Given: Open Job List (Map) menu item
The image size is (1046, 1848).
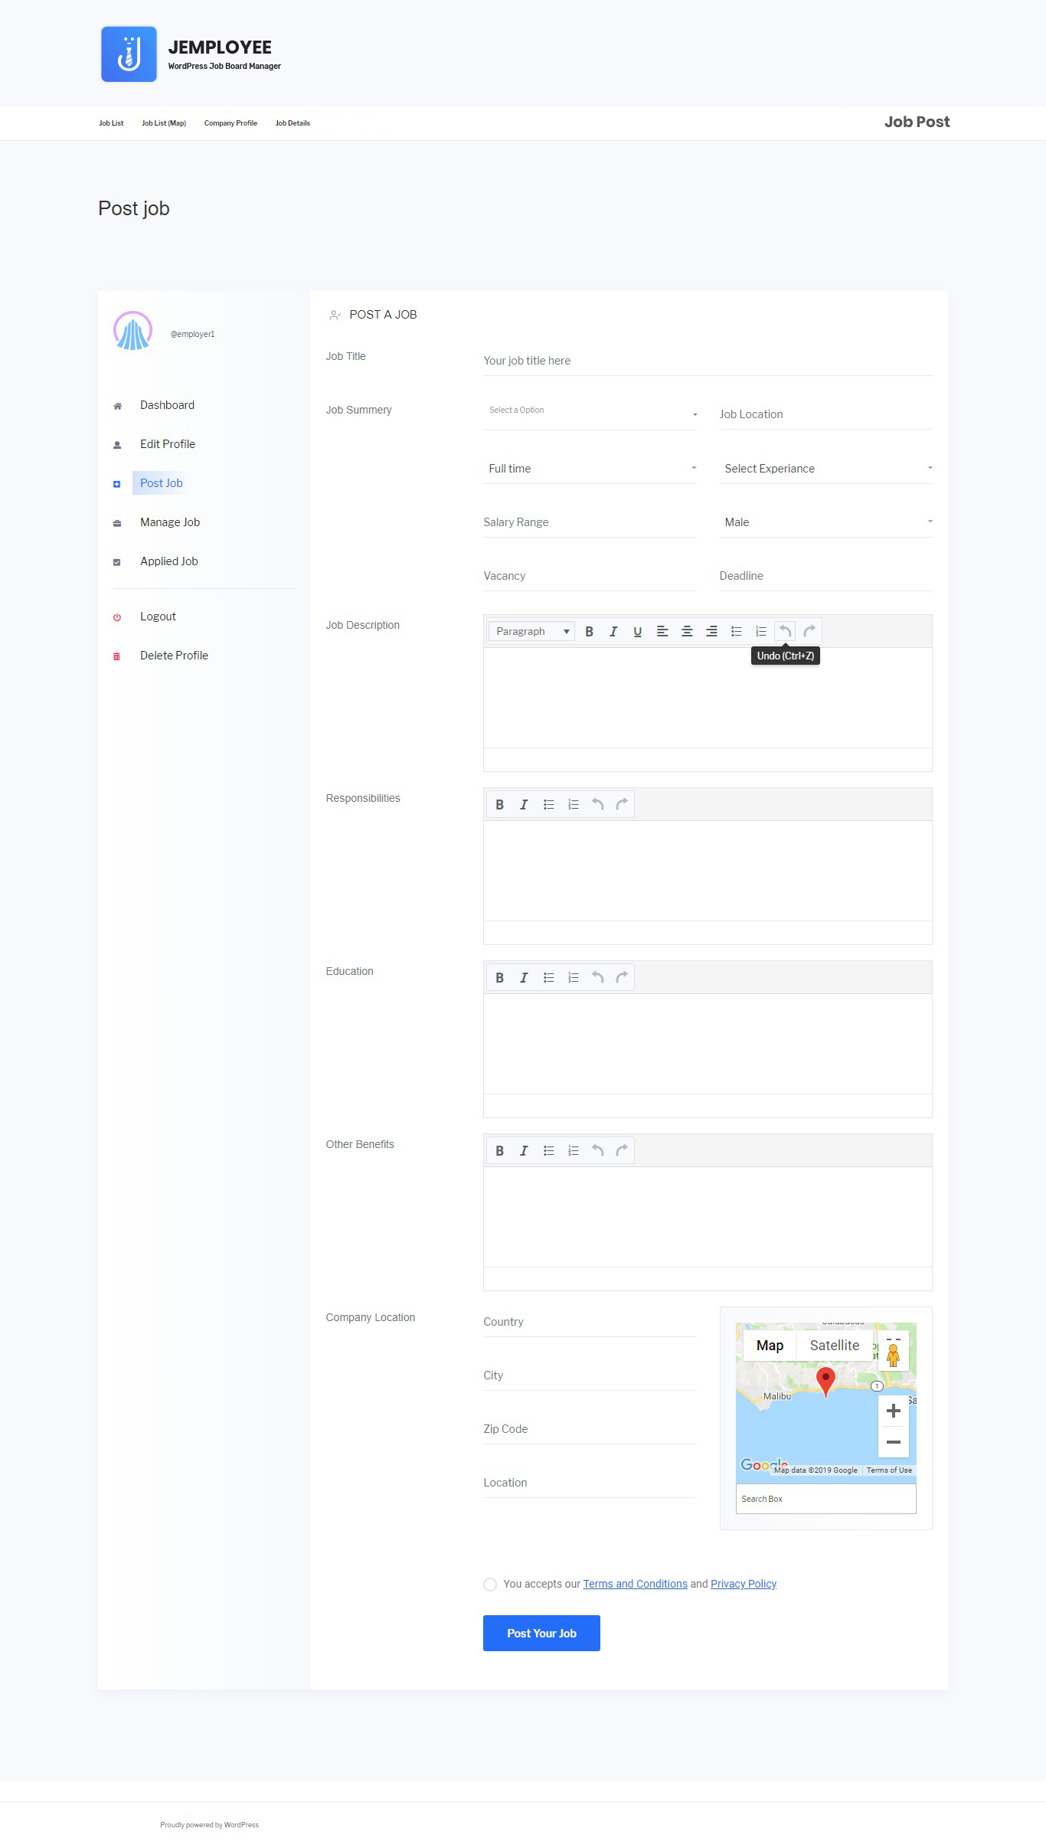Looking at the screenshot, I should [164, 123].
